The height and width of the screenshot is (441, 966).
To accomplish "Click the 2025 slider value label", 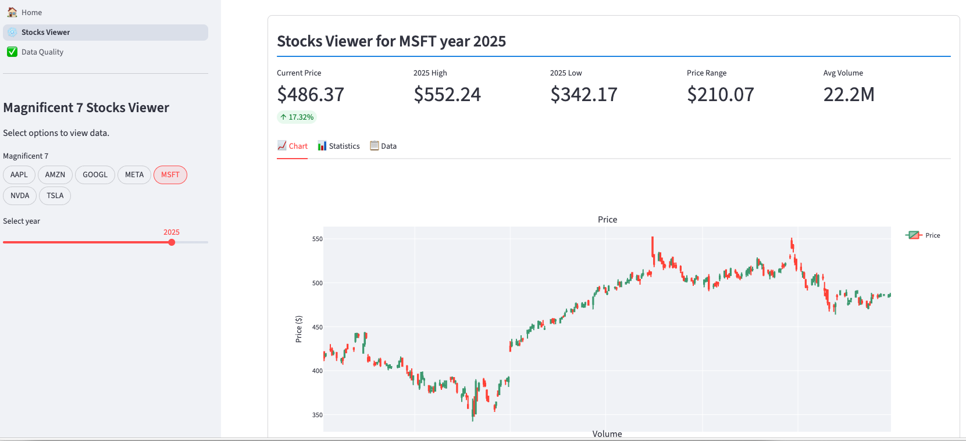I will pos(172,232).
